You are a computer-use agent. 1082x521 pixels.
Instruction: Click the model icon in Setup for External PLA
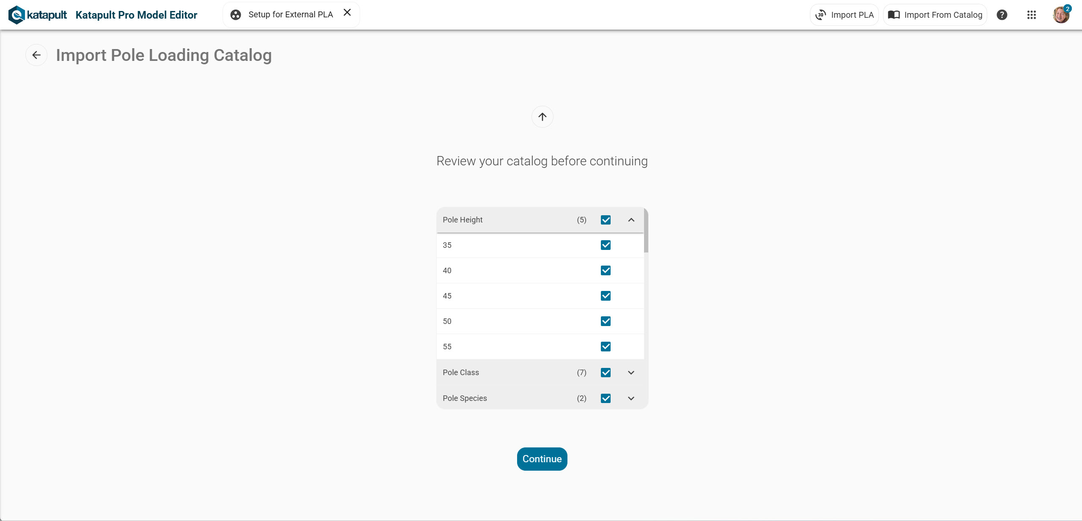coord(236,15)
